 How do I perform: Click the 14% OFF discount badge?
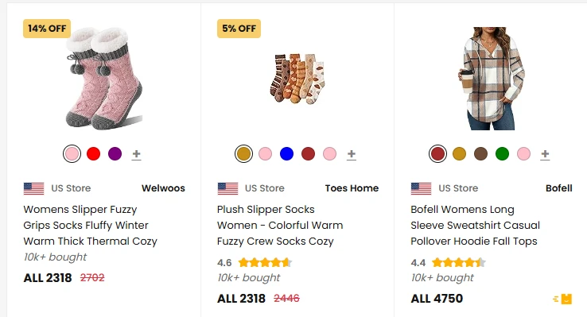click(x=47, y=29)
